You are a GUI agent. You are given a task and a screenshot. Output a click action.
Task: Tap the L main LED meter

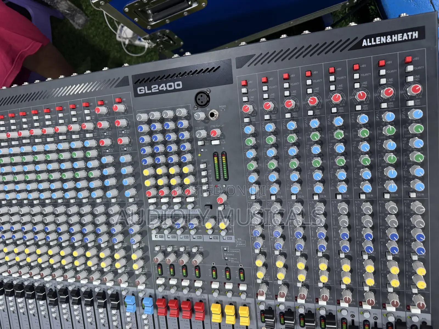[216, 166]
